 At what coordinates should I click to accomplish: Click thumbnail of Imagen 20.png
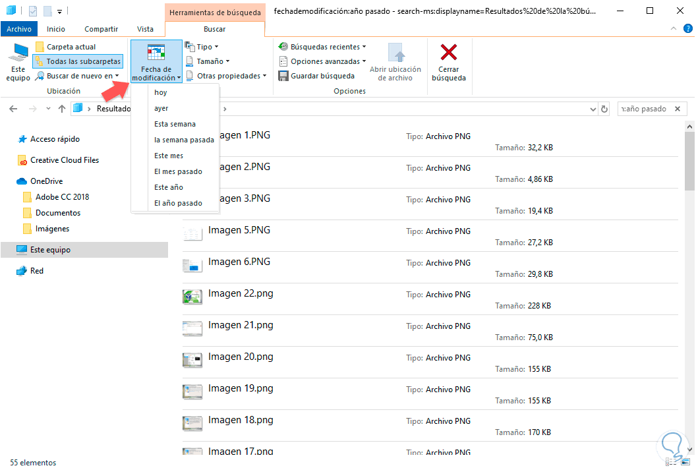(192, 360)
